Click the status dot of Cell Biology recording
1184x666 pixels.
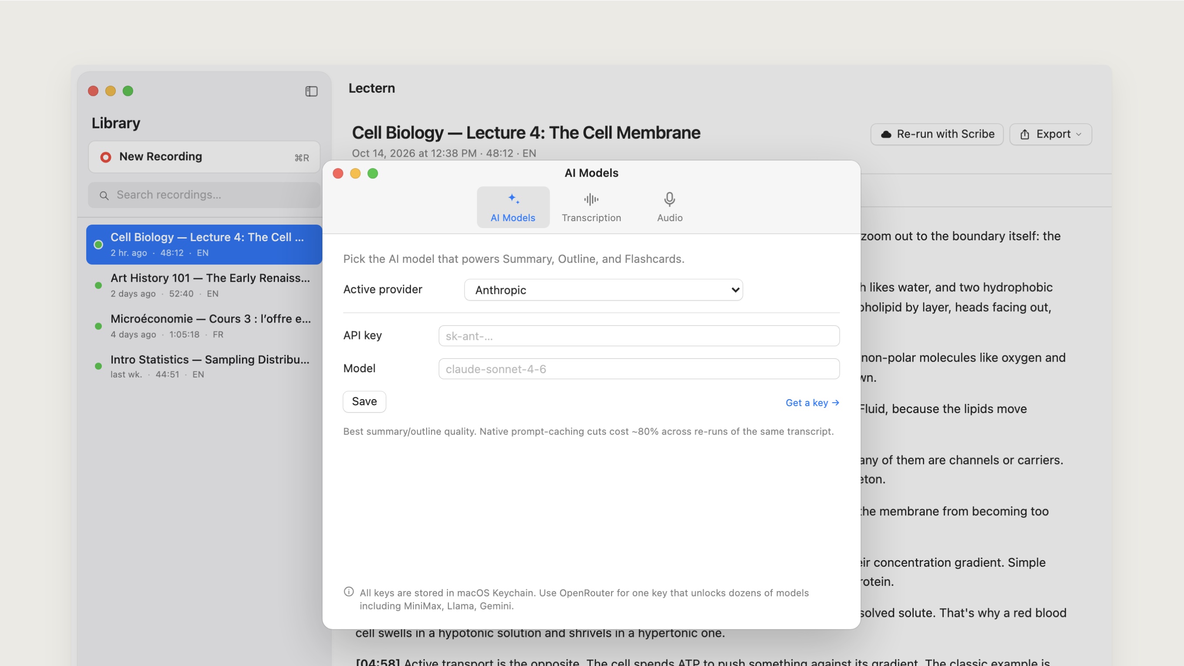(x=98, y=245)
